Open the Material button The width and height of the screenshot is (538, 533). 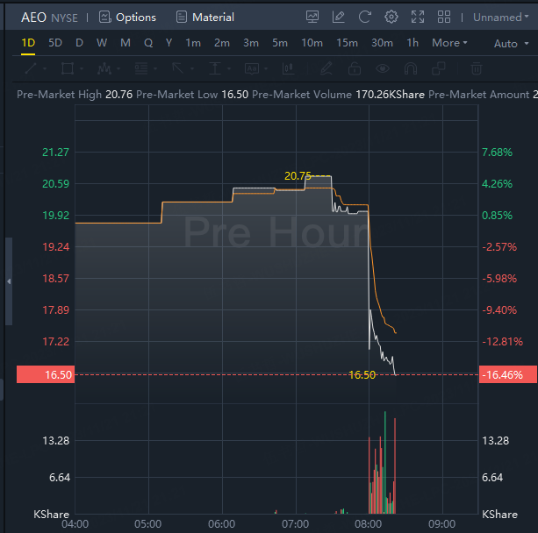tap(205, 17)
